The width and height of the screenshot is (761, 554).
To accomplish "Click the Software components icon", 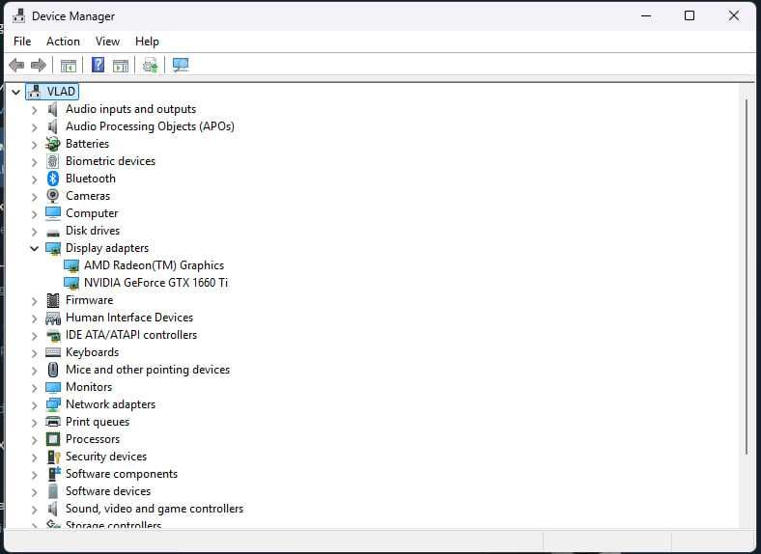I will point(53,474).
